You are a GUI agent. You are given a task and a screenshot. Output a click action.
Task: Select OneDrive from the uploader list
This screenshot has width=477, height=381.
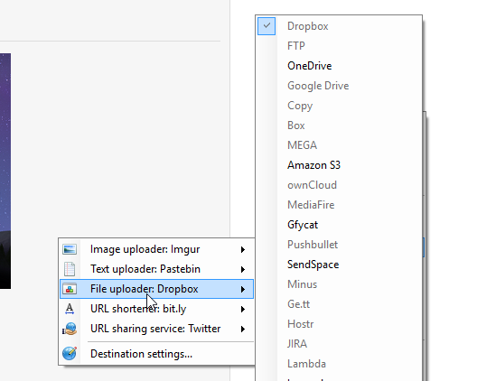coord(339,66)
